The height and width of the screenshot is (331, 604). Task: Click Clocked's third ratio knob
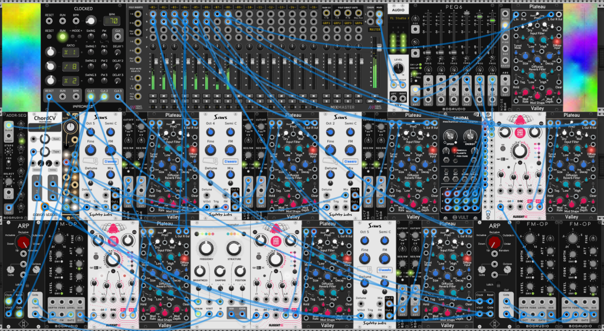tap(50, 80)
